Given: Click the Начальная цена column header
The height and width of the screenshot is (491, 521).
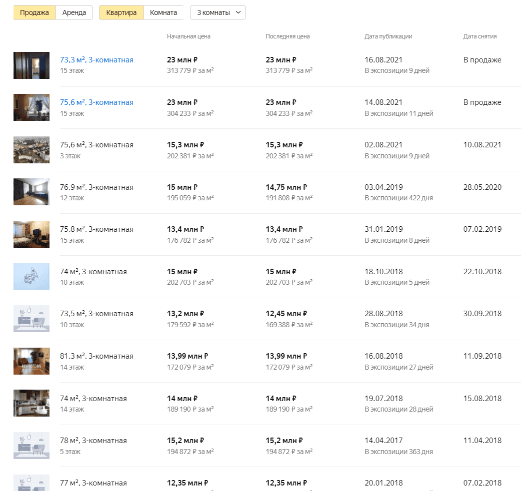Looking at the screenshot, I should 188,36.
